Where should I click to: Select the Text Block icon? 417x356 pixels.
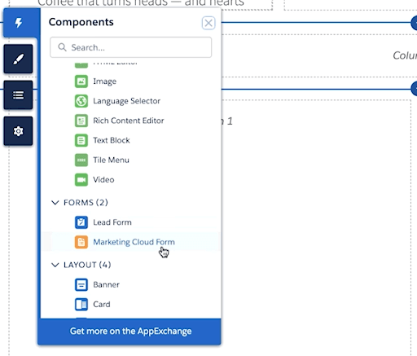[x=81, y=140]
